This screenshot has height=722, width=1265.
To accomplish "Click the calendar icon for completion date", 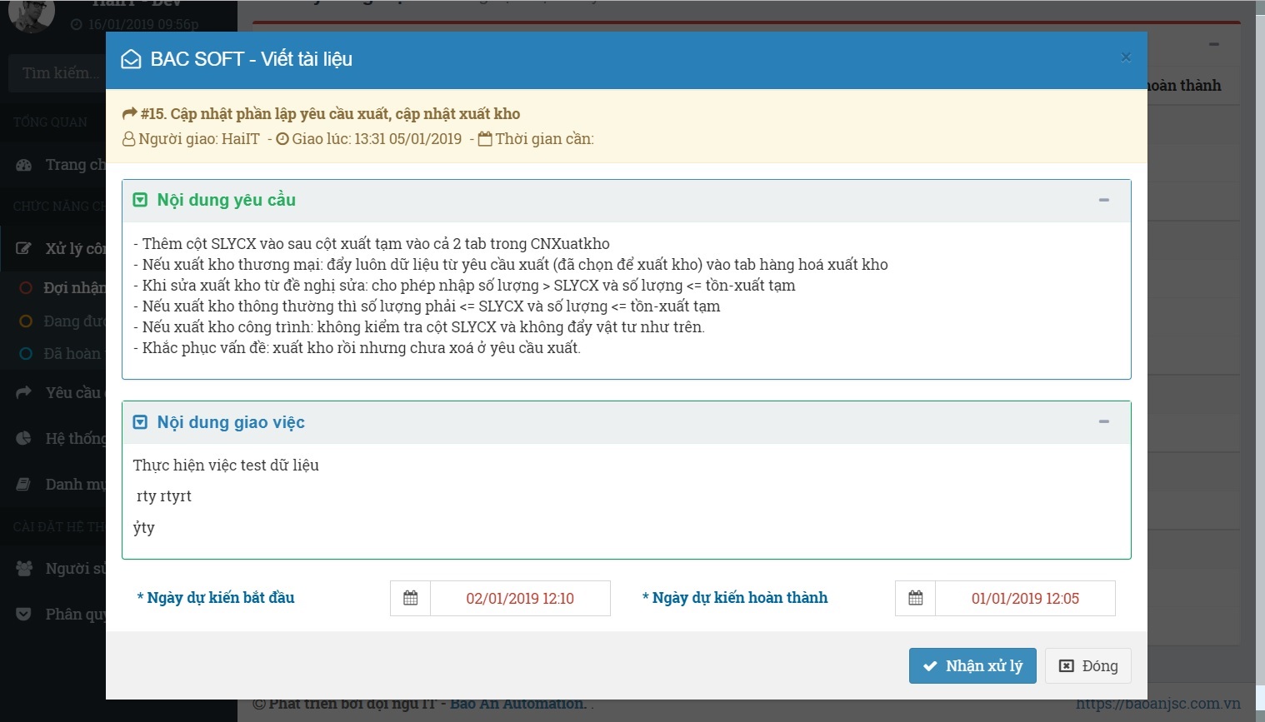I will tap(915, 598).
